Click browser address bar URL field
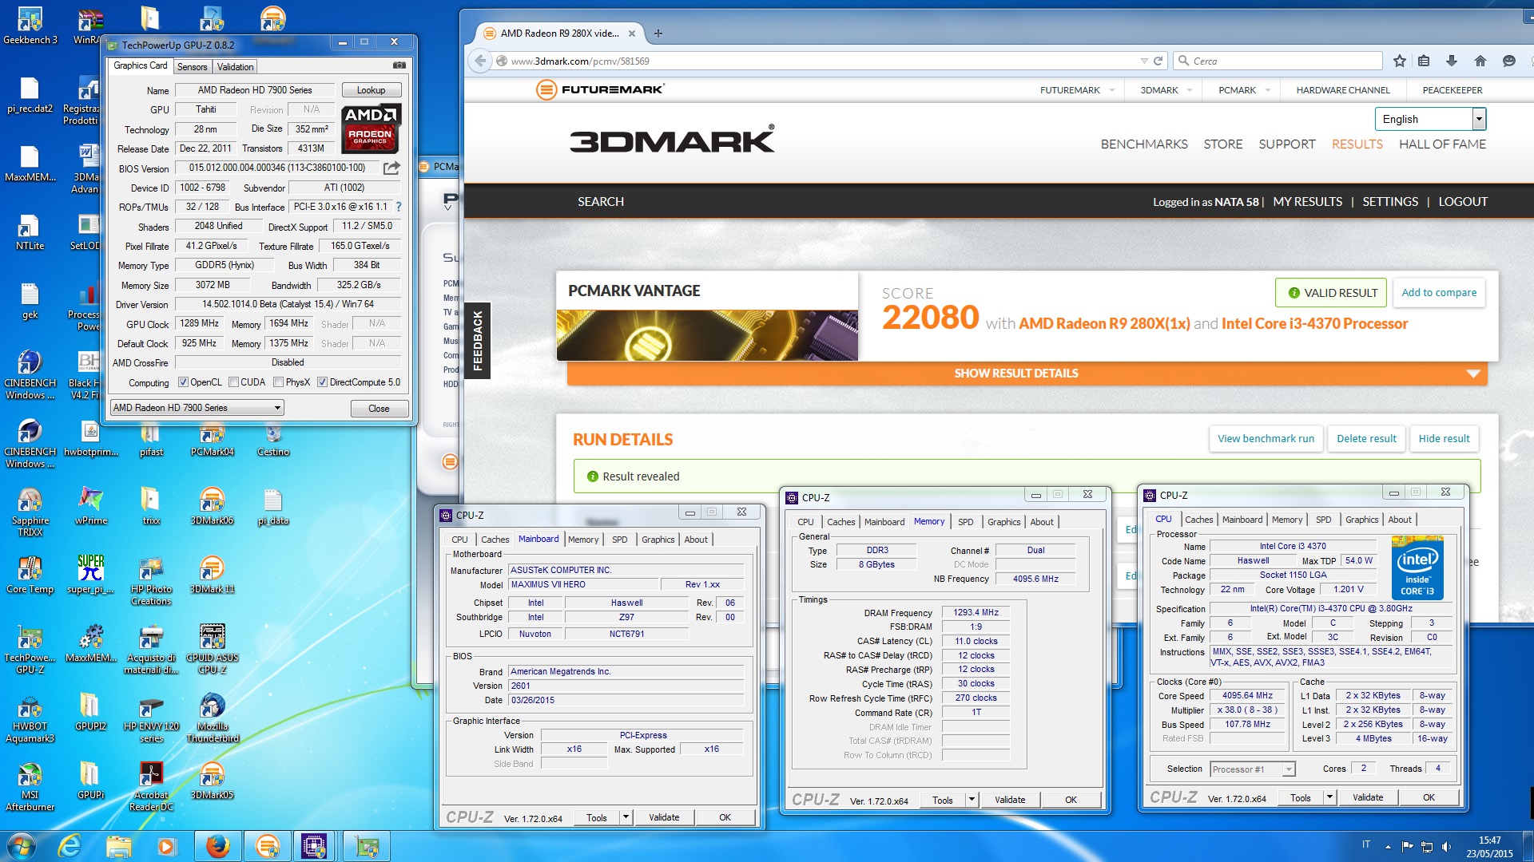Screen dimensions: 1534x862 coord(823,61)
